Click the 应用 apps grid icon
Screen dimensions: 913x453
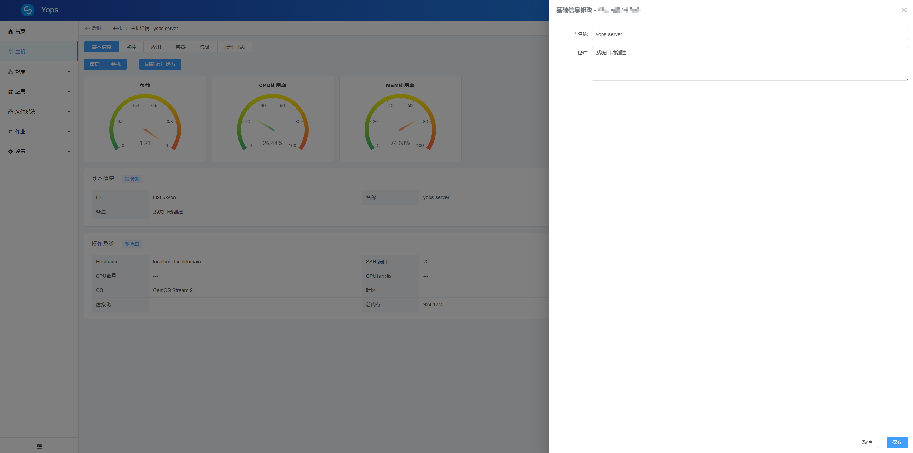pyautogui.click(x=10, y=91)
